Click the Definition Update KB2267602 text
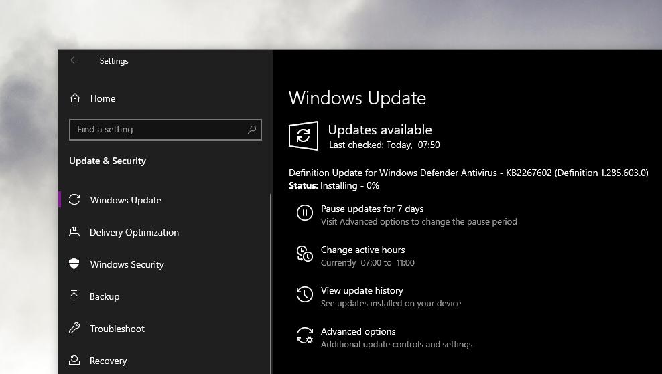 pos(468,173)
